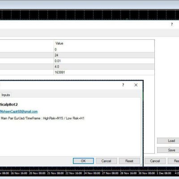Image resolution: width=179 pixels, height=179 pixels.
Task: Click the 24 Nov 00:00 timeline label
Action: click(x=92, y=173)
